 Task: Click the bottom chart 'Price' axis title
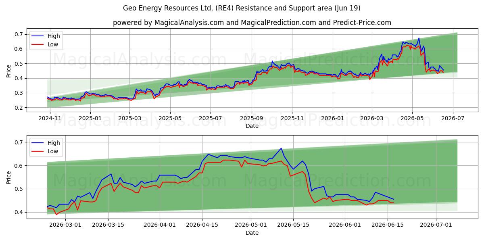[x=9, y=177]
